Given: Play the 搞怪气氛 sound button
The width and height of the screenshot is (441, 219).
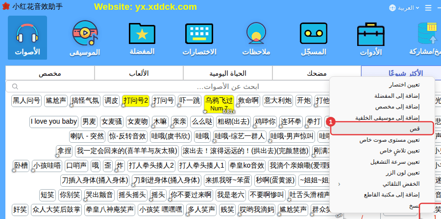Looking at the screenshot, I should pyautogui.click(x=85, y=101).
